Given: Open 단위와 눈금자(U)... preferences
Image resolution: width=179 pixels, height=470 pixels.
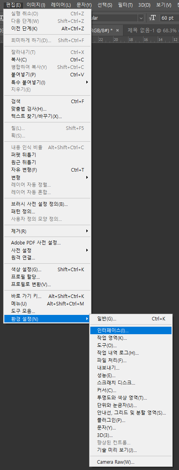Looking at the screenshot, I should click(131, 405).
